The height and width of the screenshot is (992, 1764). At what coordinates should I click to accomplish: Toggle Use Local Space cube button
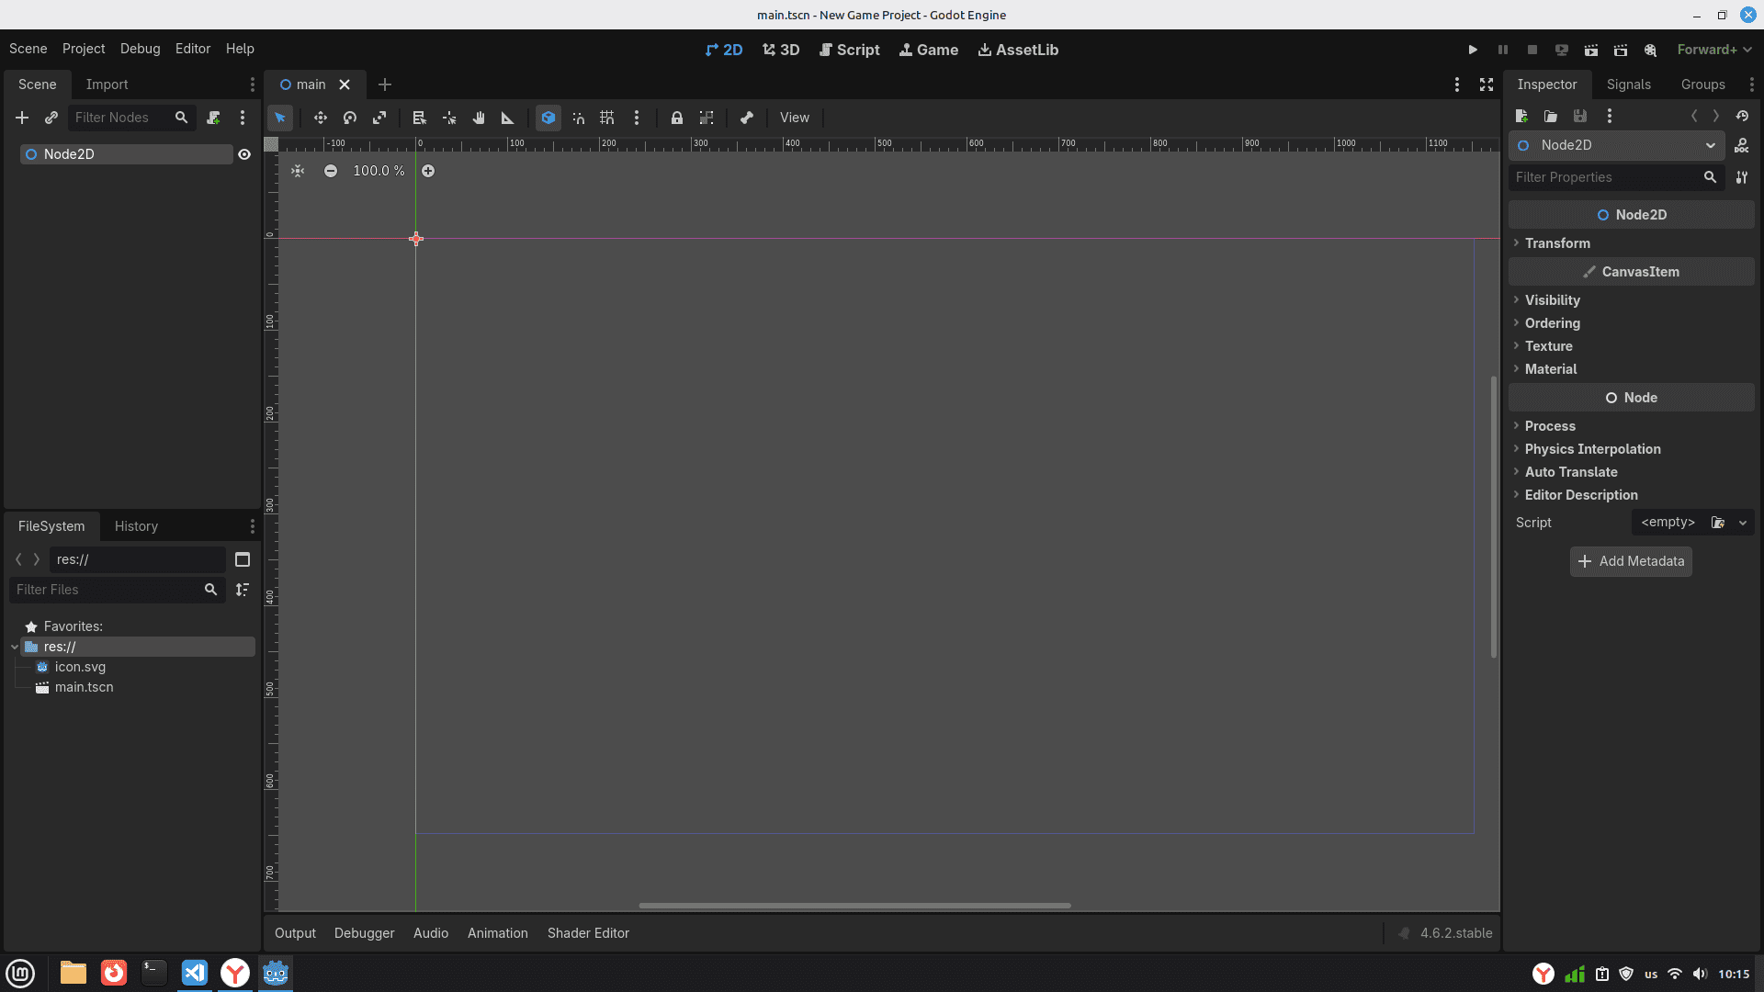tap(548, 118)
